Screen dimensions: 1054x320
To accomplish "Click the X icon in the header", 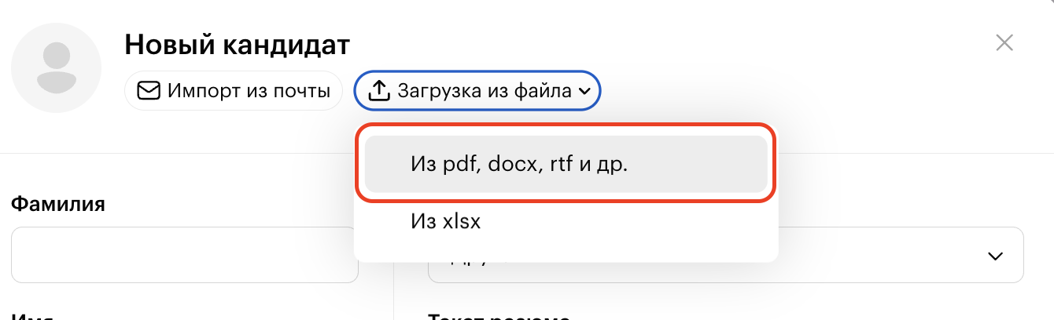I will pyautogui.click(x=1004, y=43).
